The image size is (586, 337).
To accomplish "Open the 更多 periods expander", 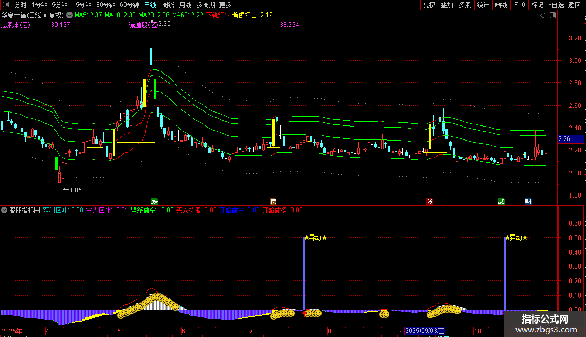I will [x=228, y=5].
